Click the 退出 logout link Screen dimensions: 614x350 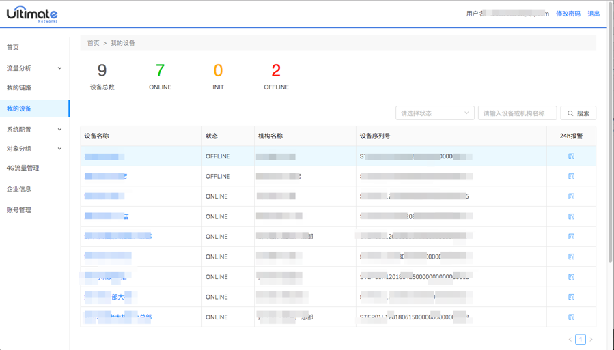tap(594, 14)
